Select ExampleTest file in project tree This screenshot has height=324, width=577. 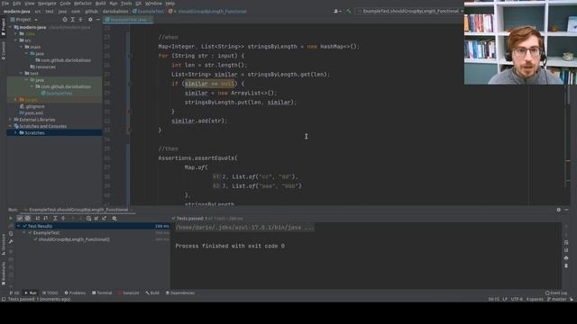tap(57, 94)
